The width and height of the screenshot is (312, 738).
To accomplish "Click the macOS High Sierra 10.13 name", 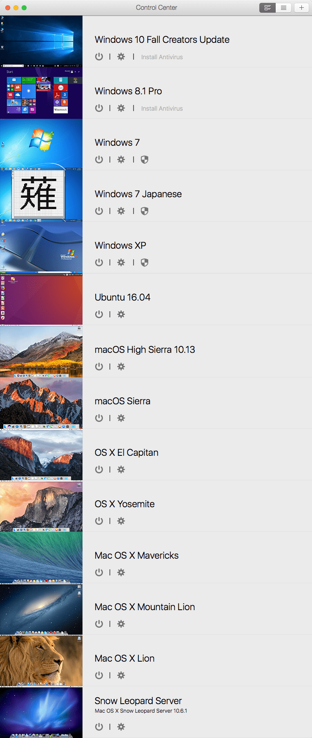I will click(145, 350).
